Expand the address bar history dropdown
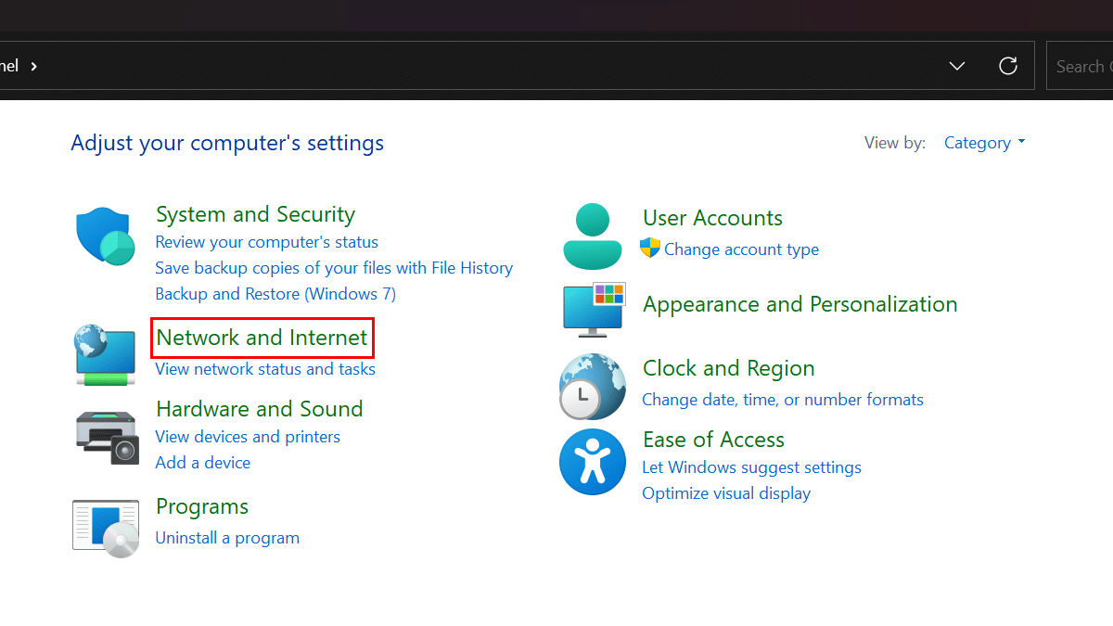The height and width of the screenshot is (626, 1113). [957, 66]
